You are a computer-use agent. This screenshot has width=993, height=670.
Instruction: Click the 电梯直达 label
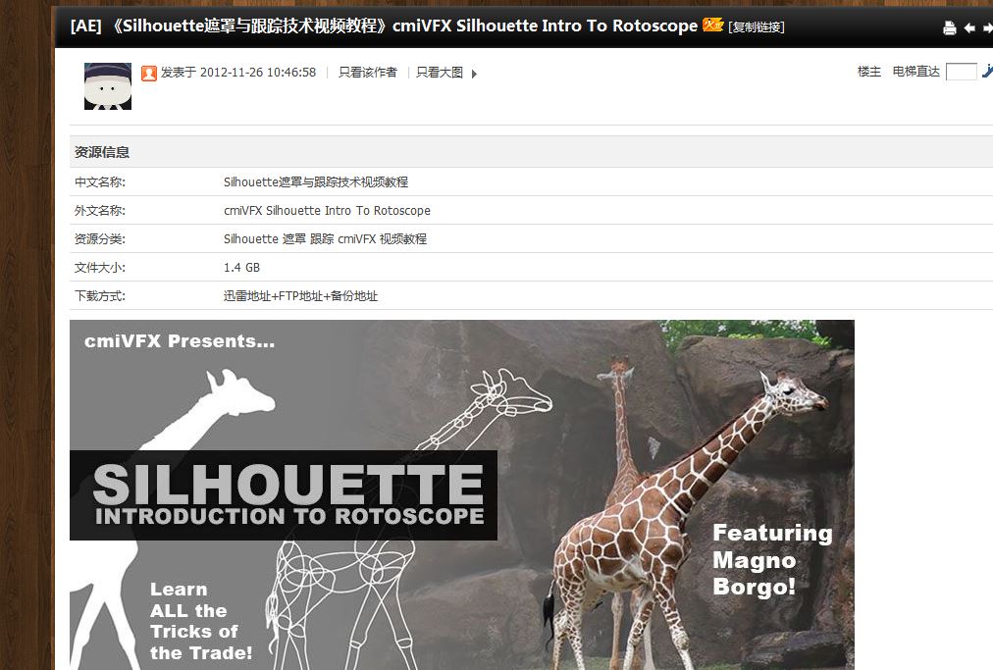pyautogui.click(x=915, y=72)
